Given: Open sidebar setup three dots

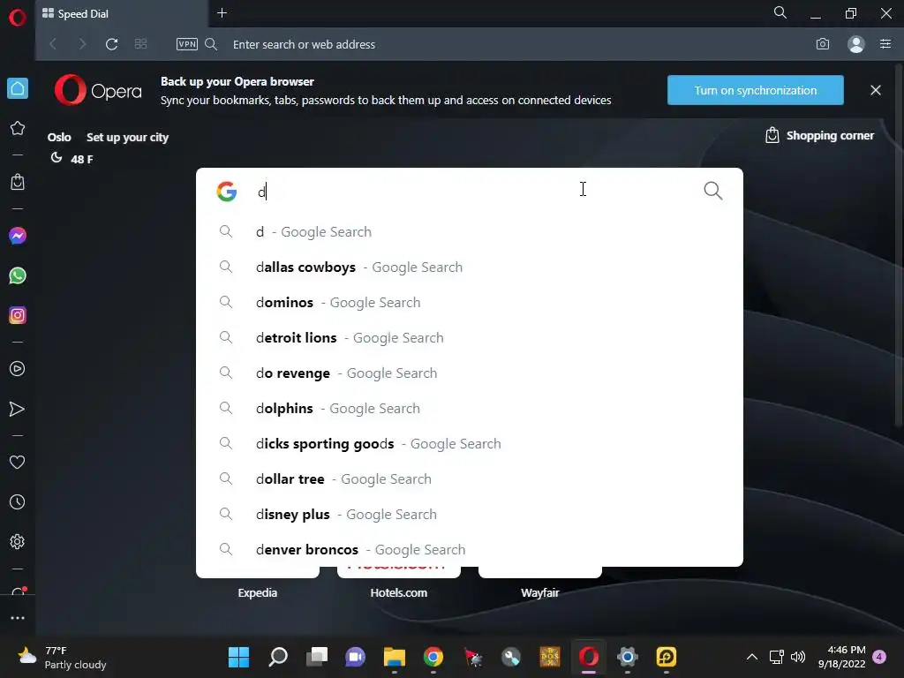Looking at the screenshot, I should click(x=18, y=618).
